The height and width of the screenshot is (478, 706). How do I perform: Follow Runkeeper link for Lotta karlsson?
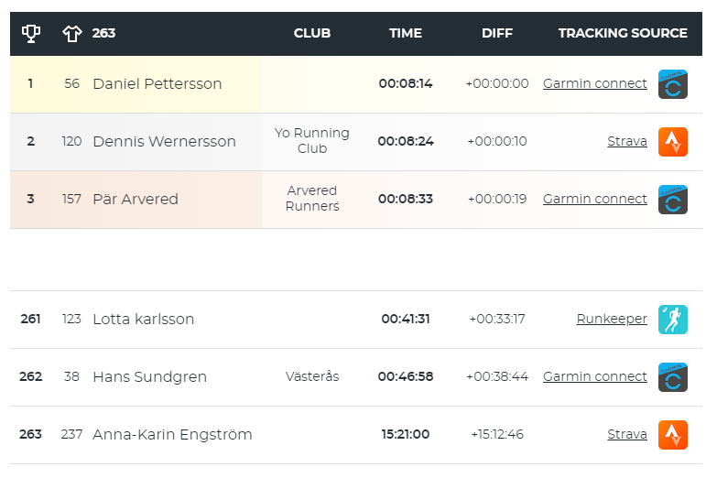(x=612, y=319)
